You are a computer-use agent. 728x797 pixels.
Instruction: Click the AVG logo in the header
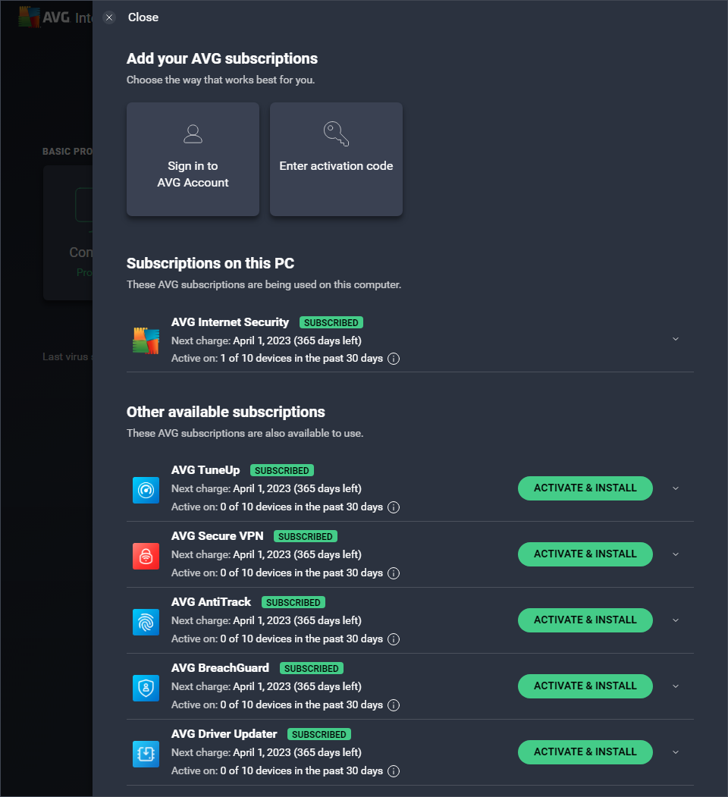[x=29, y=17]
